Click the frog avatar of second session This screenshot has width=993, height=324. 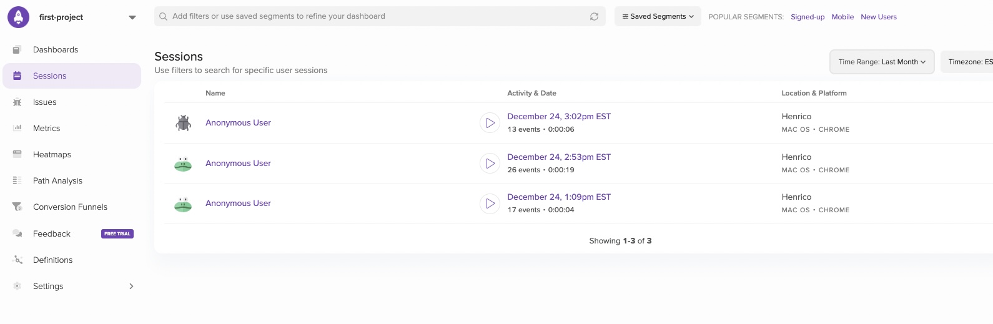coord(183,164)
